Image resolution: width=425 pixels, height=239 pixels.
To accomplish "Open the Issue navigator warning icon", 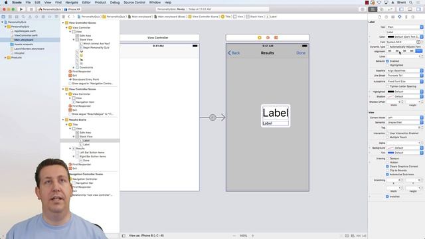I will (x=30, y=17).
